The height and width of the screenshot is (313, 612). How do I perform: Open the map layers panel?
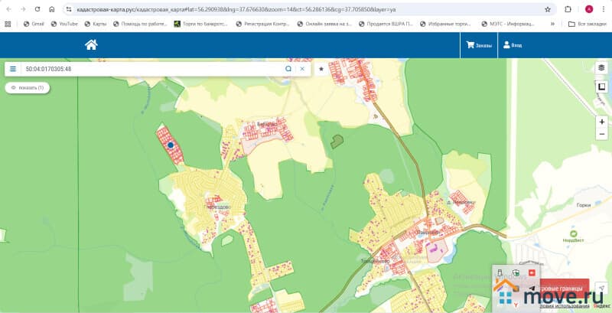(601, 67)
